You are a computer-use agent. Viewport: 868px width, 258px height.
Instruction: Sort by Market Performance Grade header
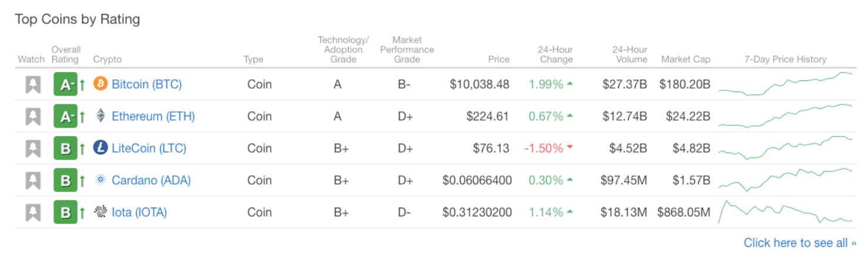coord(407,50)
